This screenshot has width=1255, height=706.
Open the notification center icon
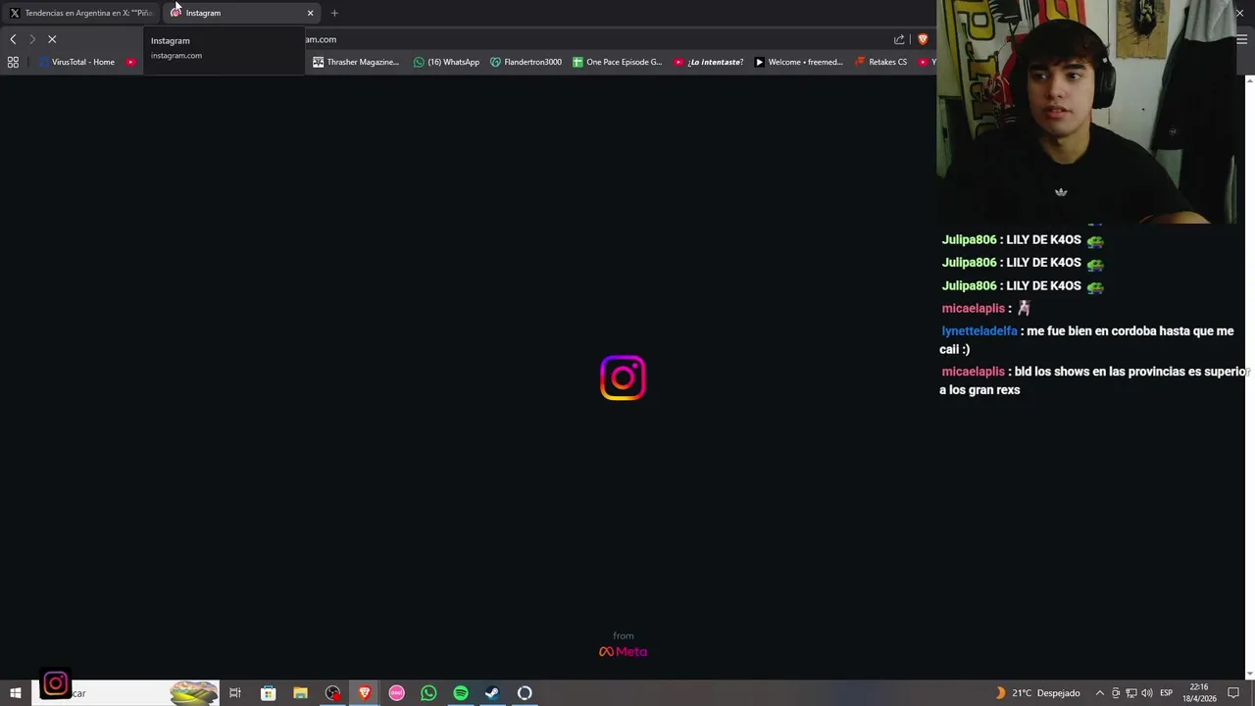click(x=1233, y=693)
